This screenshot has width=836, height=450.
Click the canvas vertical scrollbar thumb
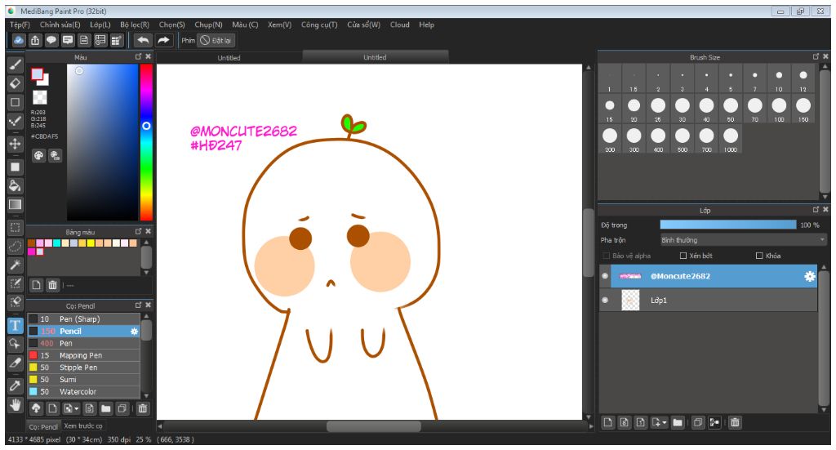[588, 243]
